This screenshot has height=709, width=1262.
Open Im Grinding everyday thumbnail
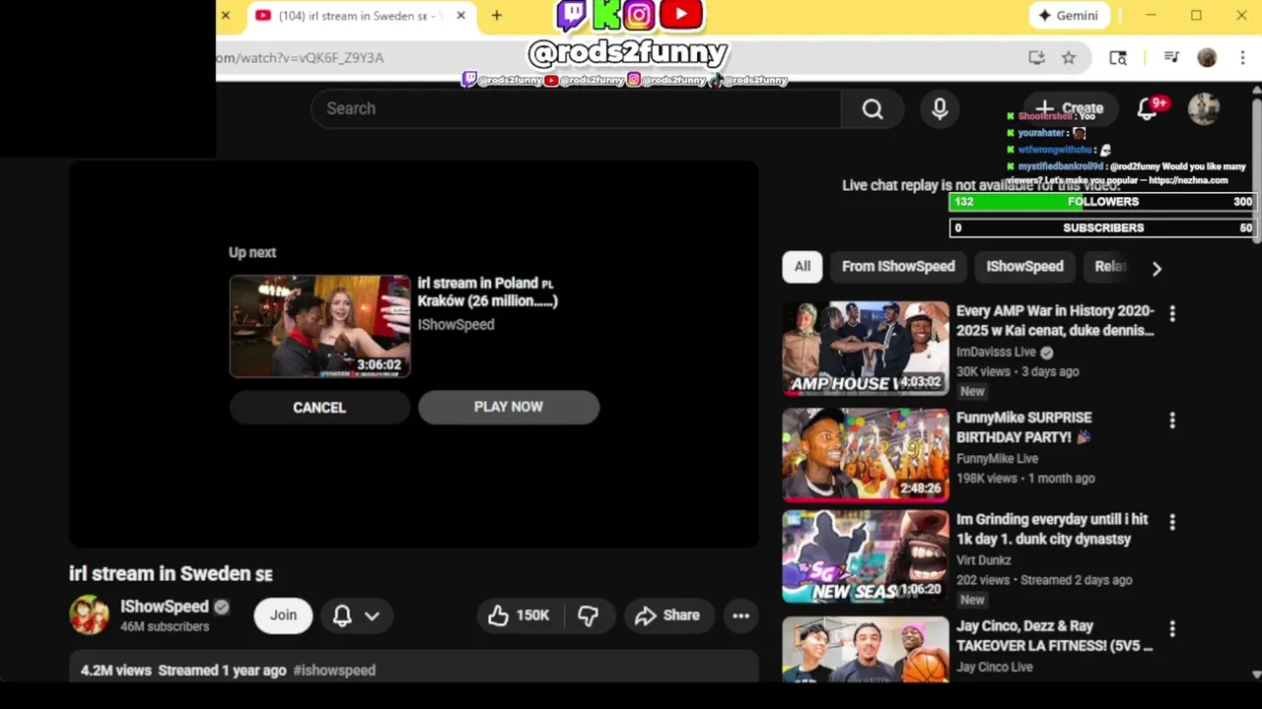coord(866,556)
